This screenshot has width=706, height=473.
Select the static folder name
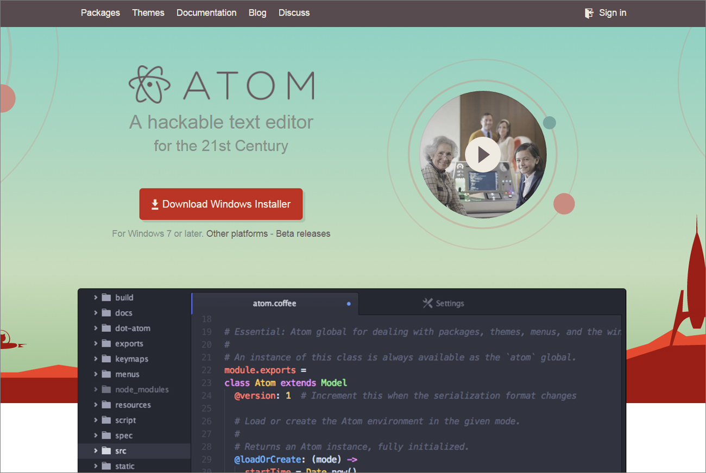(x=125, y=466)
